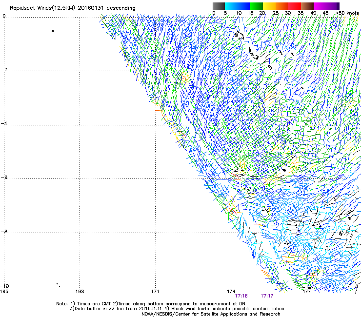Click the island dots near 167E, 10S

point(59,285)
